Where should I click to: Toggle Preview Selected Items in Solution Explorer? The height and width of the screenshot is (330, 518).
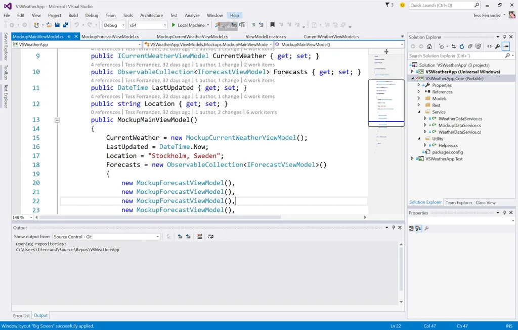506,46
